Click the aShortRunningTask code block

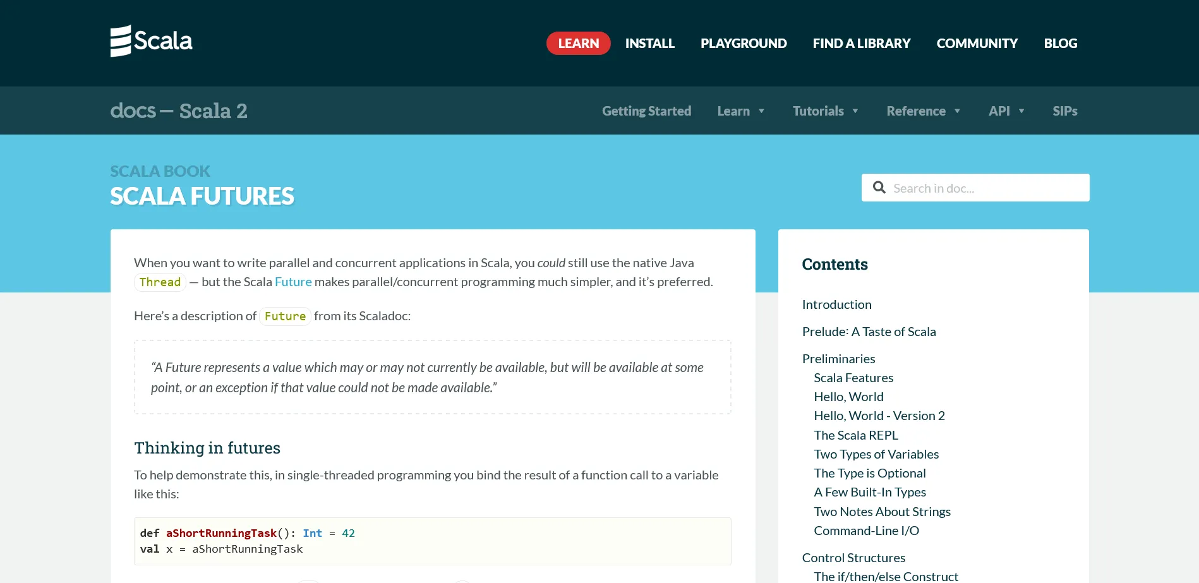pos(433,541)
